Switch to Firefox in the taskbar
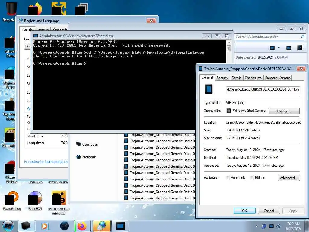This screenshot has height=232, width=309. [82, 226]
